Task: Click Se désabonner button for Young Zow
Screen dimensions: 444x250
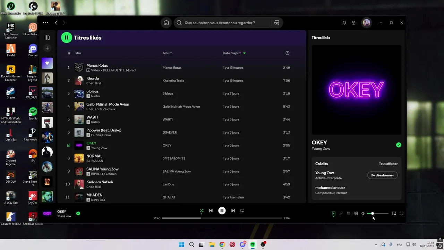Action: click(x=383, y=175)
